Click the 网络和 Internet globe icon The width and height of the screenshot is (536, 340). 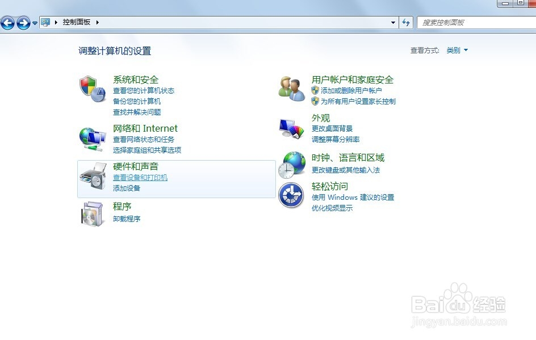[92, 137]
